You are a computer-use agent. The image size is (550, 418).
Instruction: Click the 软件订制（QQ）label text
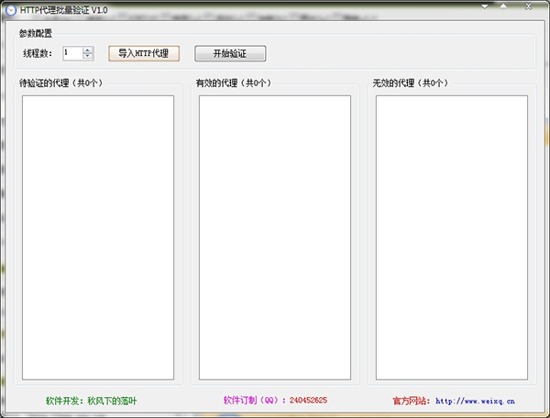pyautogui.click(x=253, y=401)
